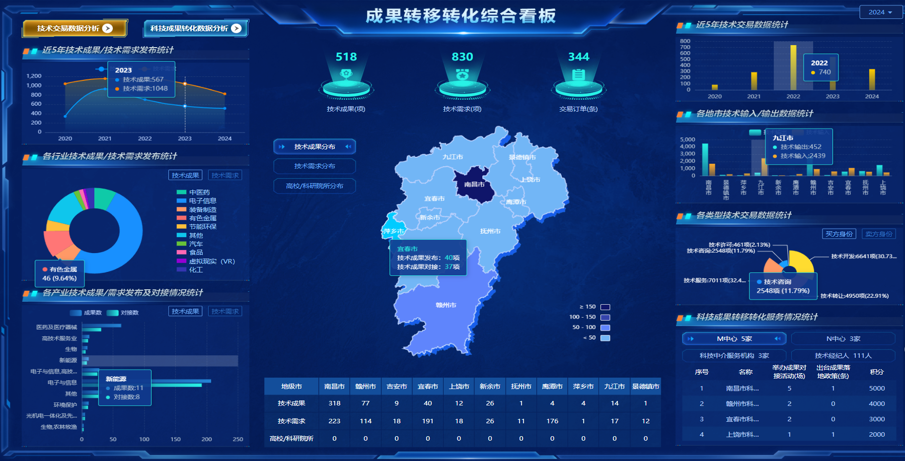Open the 2024 year dropdown
905x461 pixels.
tap(880, 12)
